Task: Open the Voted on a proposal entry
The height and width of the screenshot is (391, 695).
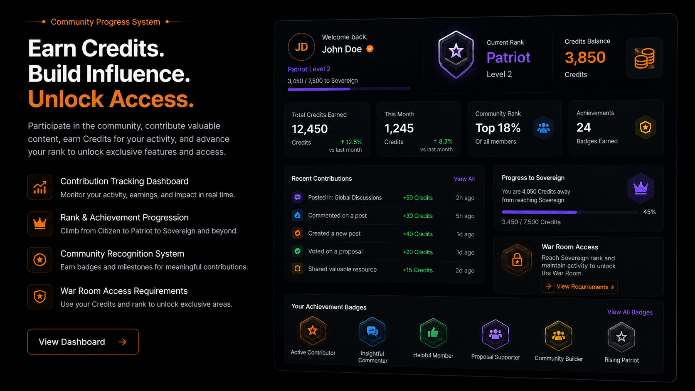Action: pyautogui.click(x=383, y=252)
